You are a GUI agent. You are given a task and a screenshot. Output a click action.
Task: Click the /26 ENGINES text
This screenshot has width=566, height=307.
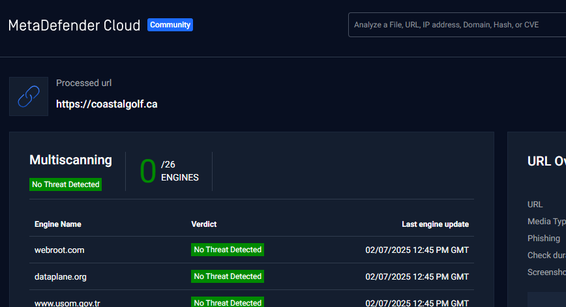[x=180, y=171]
